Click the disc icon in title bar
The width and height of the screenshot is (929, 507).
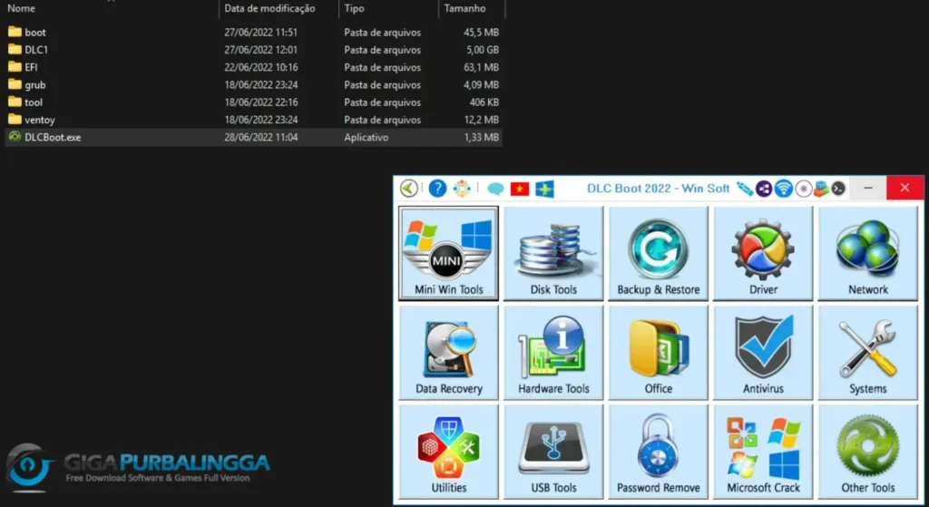[804, 189]
